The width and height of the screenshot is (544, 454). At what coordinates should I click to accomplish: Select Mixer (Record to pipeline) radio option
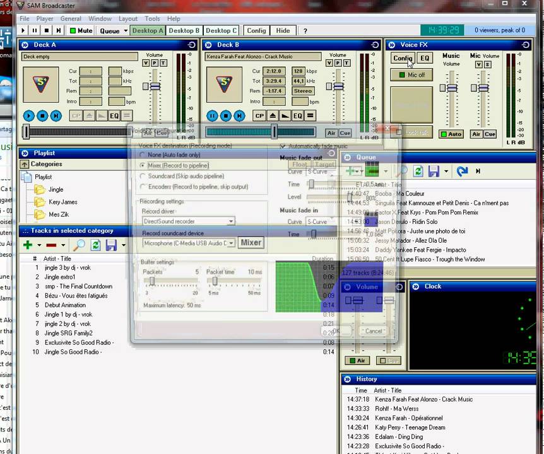tap(175, 166)
